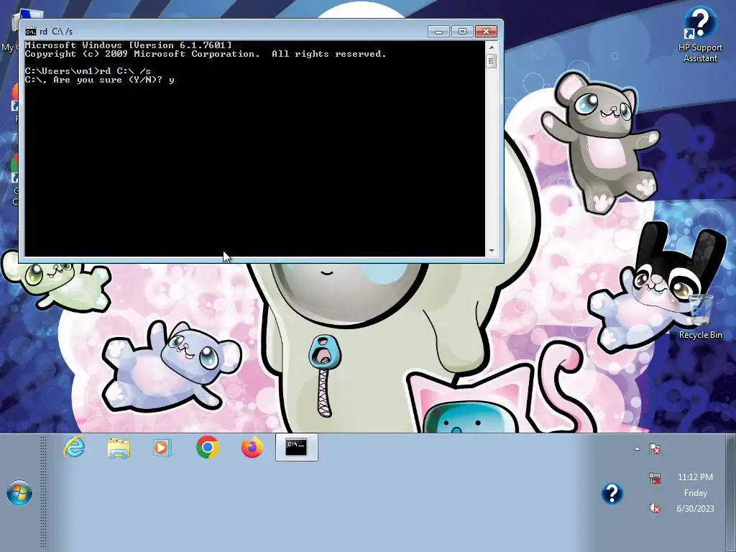Open the Action Center flag icon
736x552 pixels.
click(654, 448)
